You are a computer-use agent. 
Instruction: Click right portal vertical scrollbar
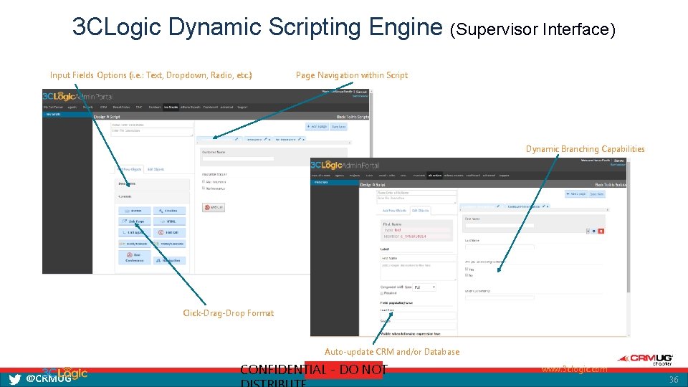[x=629, y=228]
